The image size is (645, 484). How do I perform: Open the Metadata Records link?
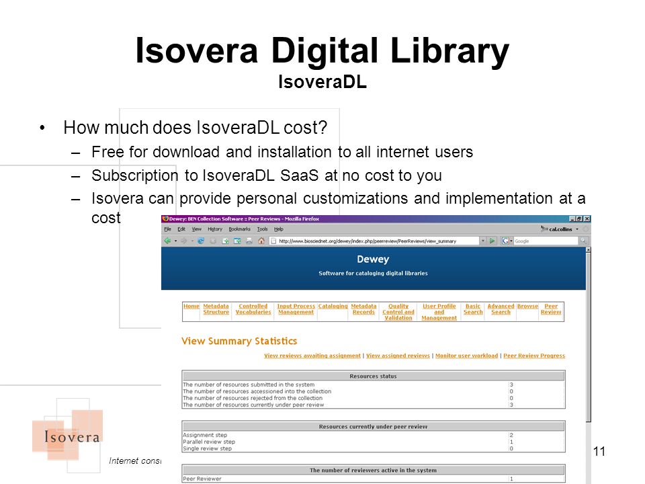(x=363, y=309)
